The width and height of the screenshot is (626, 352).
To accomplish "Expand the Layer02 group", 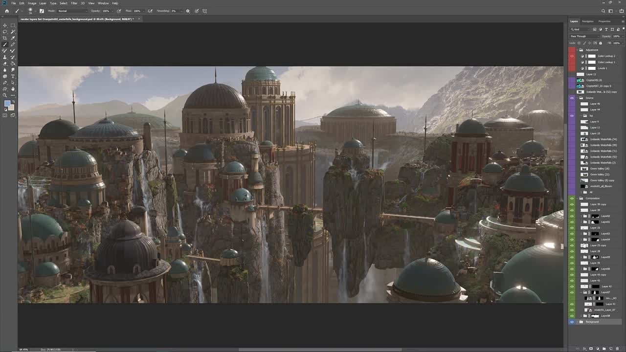I will click(x=581, y=216).
